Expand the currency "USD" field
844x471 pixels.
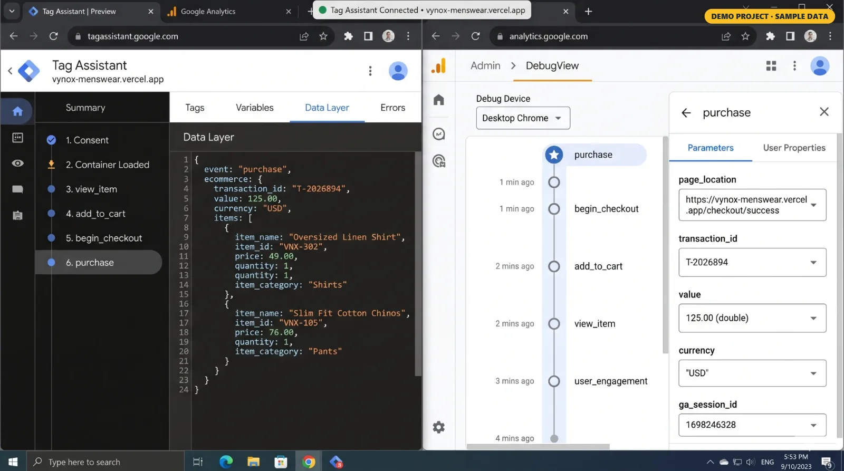click(752, 373)
